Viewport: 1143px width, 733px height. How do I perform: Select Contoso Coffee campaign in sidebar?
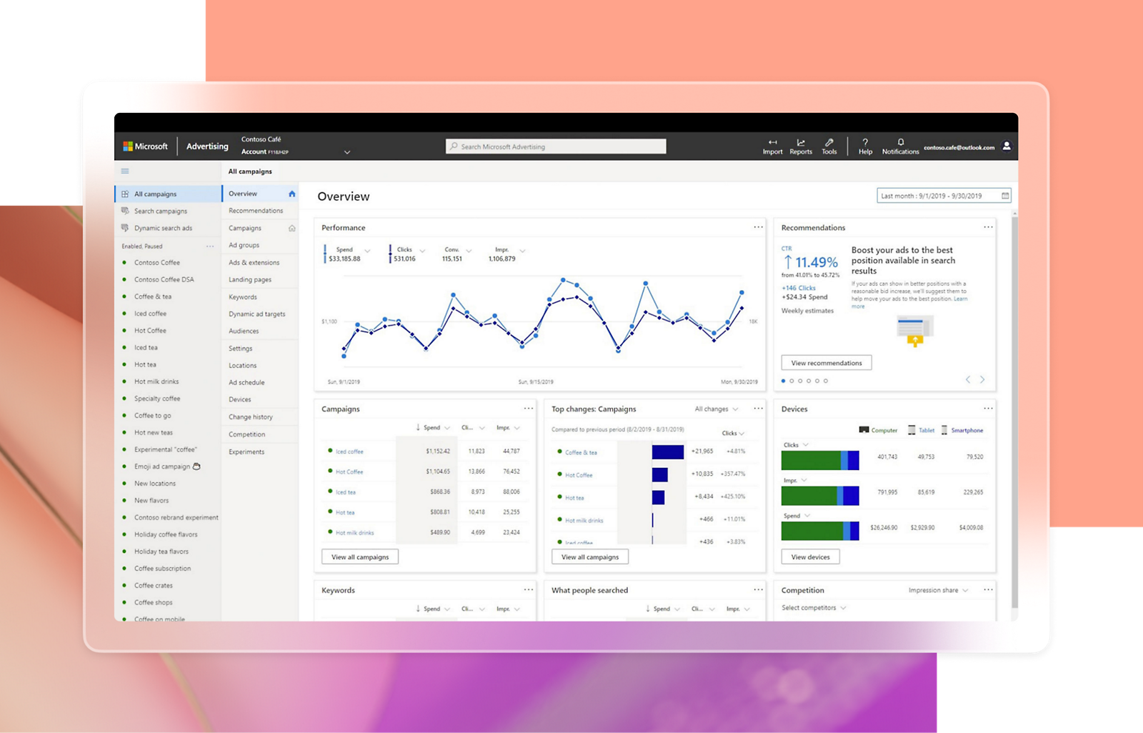tap(157, 263)
